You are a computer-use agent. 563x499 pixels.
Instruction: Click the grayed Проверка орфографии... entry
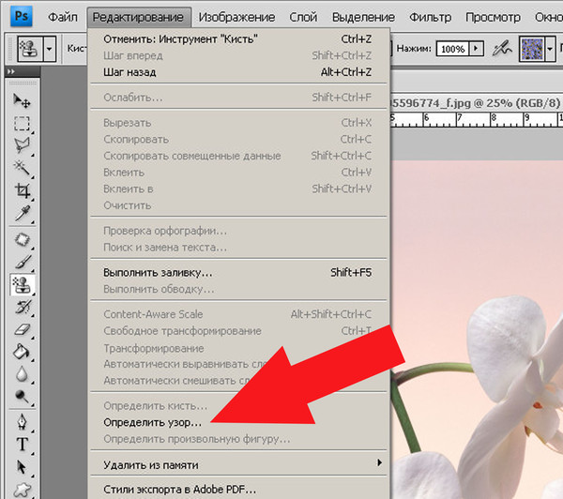[238, 231]
